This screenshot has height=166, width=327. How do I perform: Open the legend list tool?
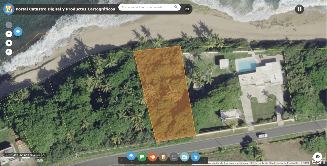tap(174, 157)
